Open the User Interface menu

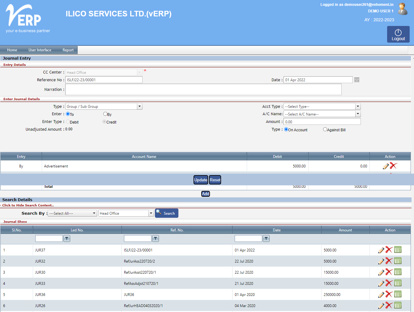click(x=40, y=50)
